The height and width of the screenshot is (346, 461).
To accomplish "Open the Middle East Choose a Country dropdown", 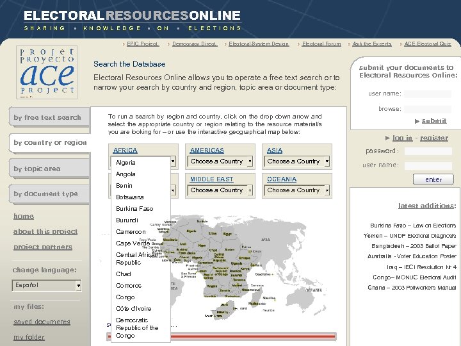I will pos(220,190).
